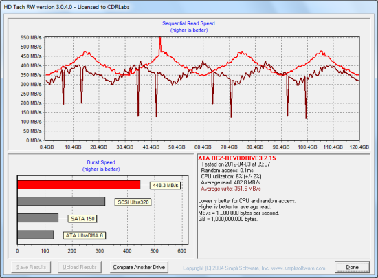Click the SATA 150 label

pyautogui.click(x=82, y=219)
